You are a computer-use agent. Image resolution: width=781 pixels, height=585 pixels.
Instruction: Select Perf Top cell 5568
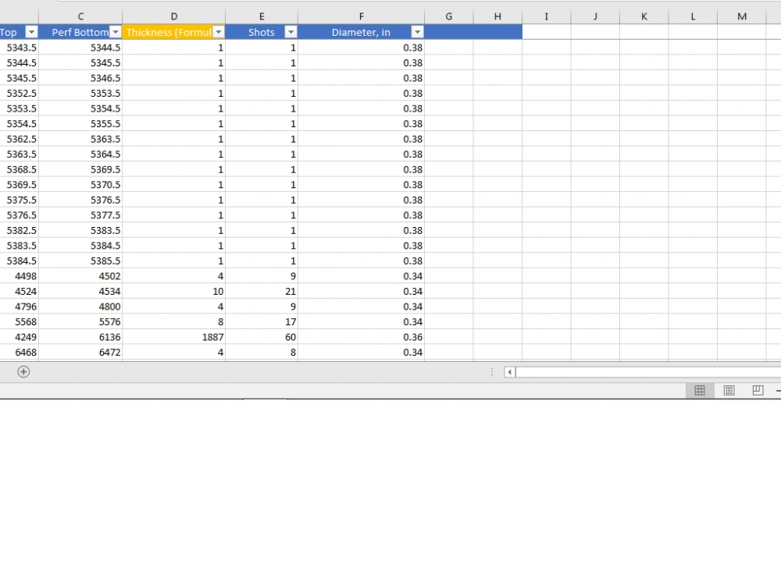19,322
